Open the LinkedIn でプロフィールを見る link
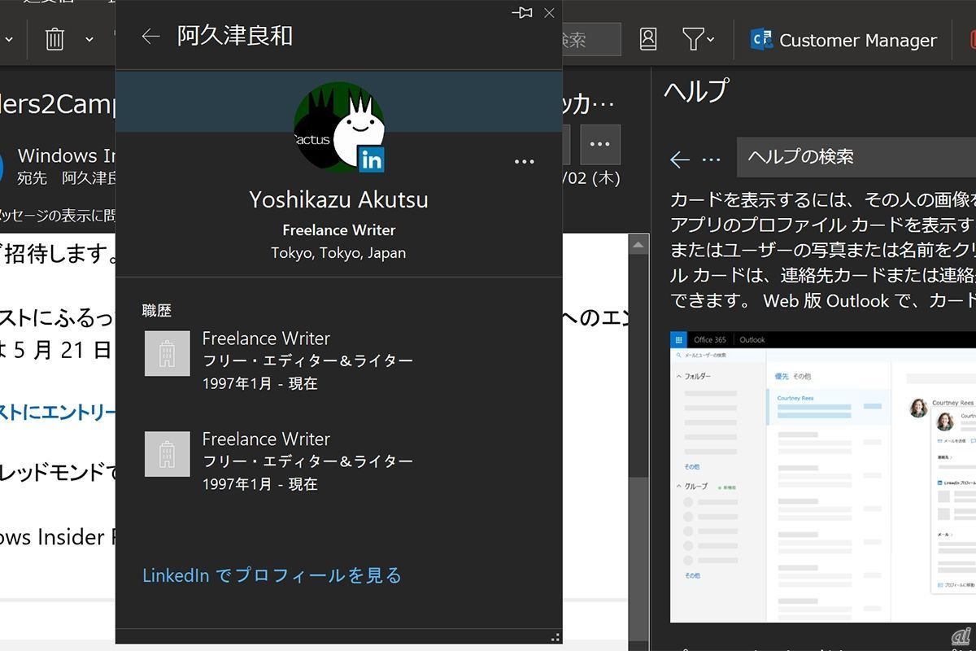Screen dimensions: 976x651 (272, 575)
